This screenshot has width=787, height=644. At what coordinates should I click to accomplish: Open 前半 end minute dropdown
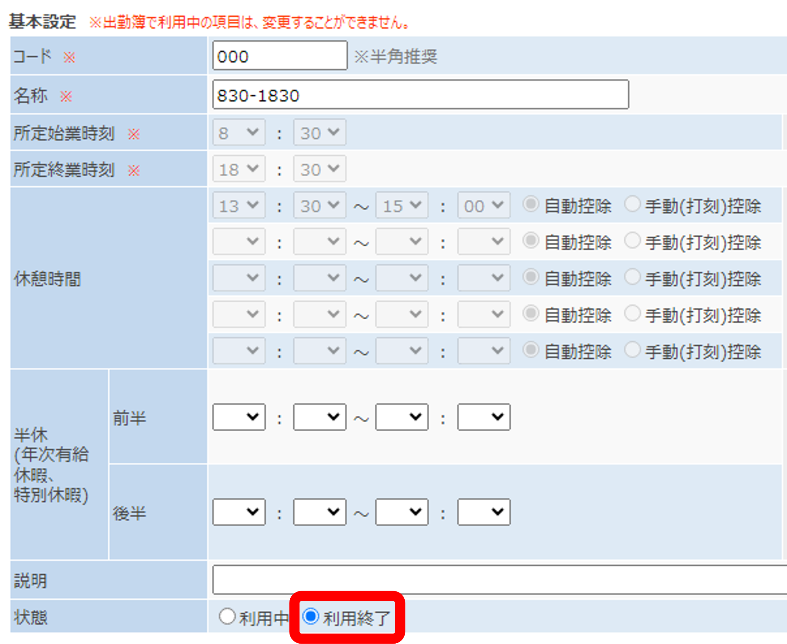[483, 417]
